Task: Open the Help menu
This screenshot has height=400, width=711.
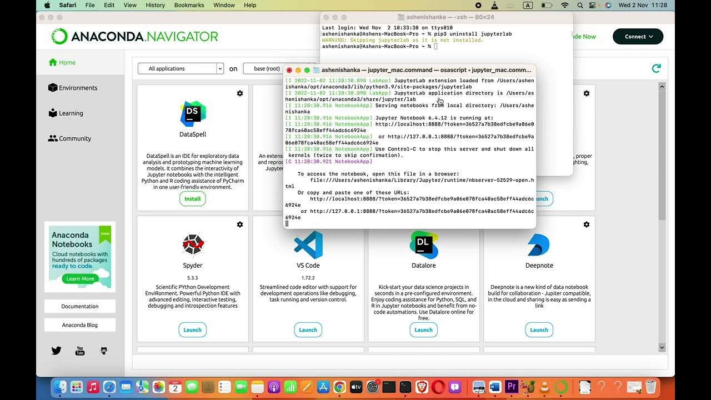Action: click(250, 5)
